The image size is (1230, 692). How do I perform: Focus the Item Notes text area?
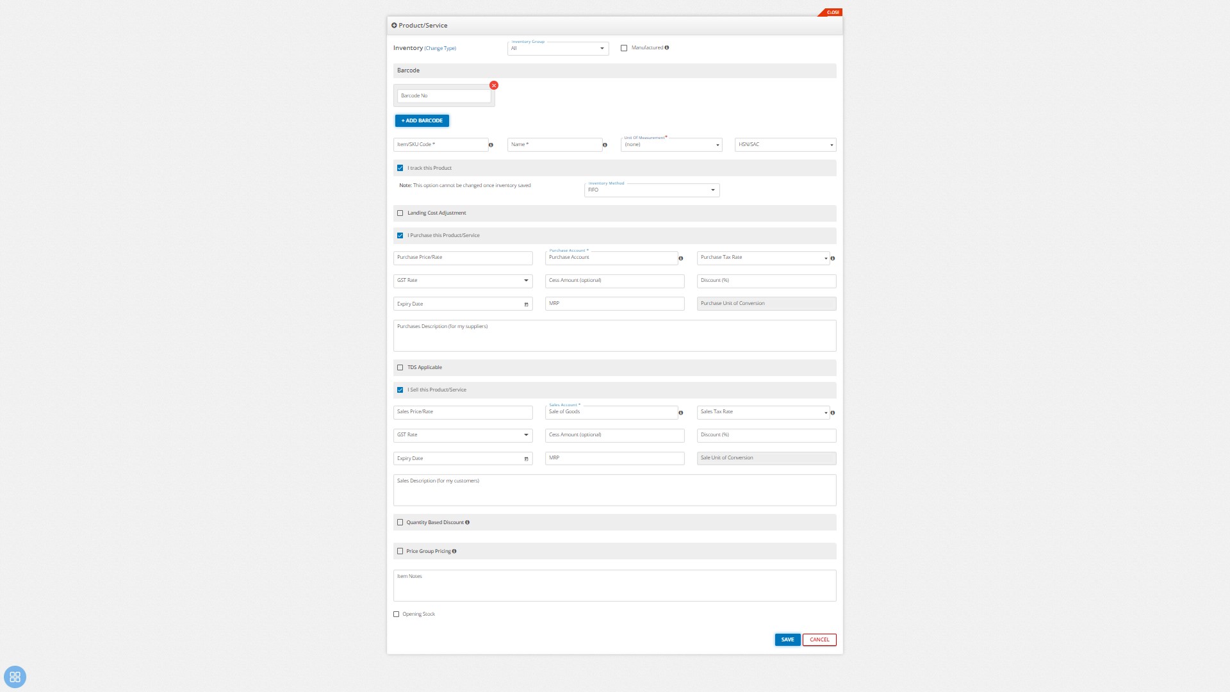(x=615, y=586)
